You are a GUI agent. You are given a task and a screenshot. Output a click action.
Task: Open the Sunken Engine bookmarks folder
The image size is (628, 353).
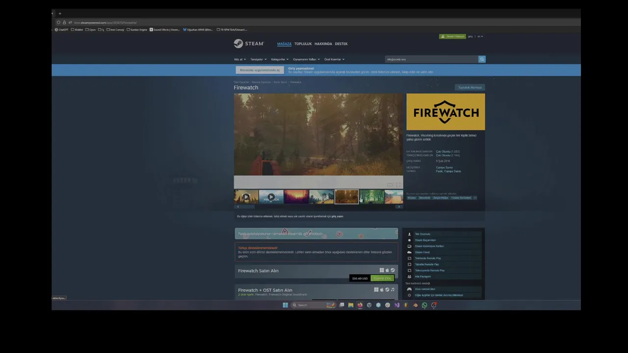(x=137, y=29)
